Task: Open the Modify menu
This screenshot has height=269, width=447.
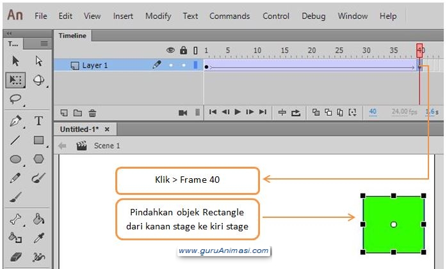Action: click(x=158, y=16)
